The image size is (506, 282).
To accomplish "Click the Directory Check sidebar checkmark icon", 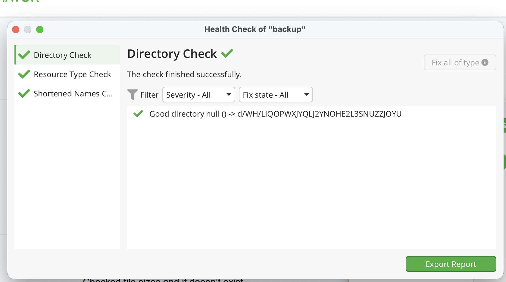I will click(x=24, y=55).
